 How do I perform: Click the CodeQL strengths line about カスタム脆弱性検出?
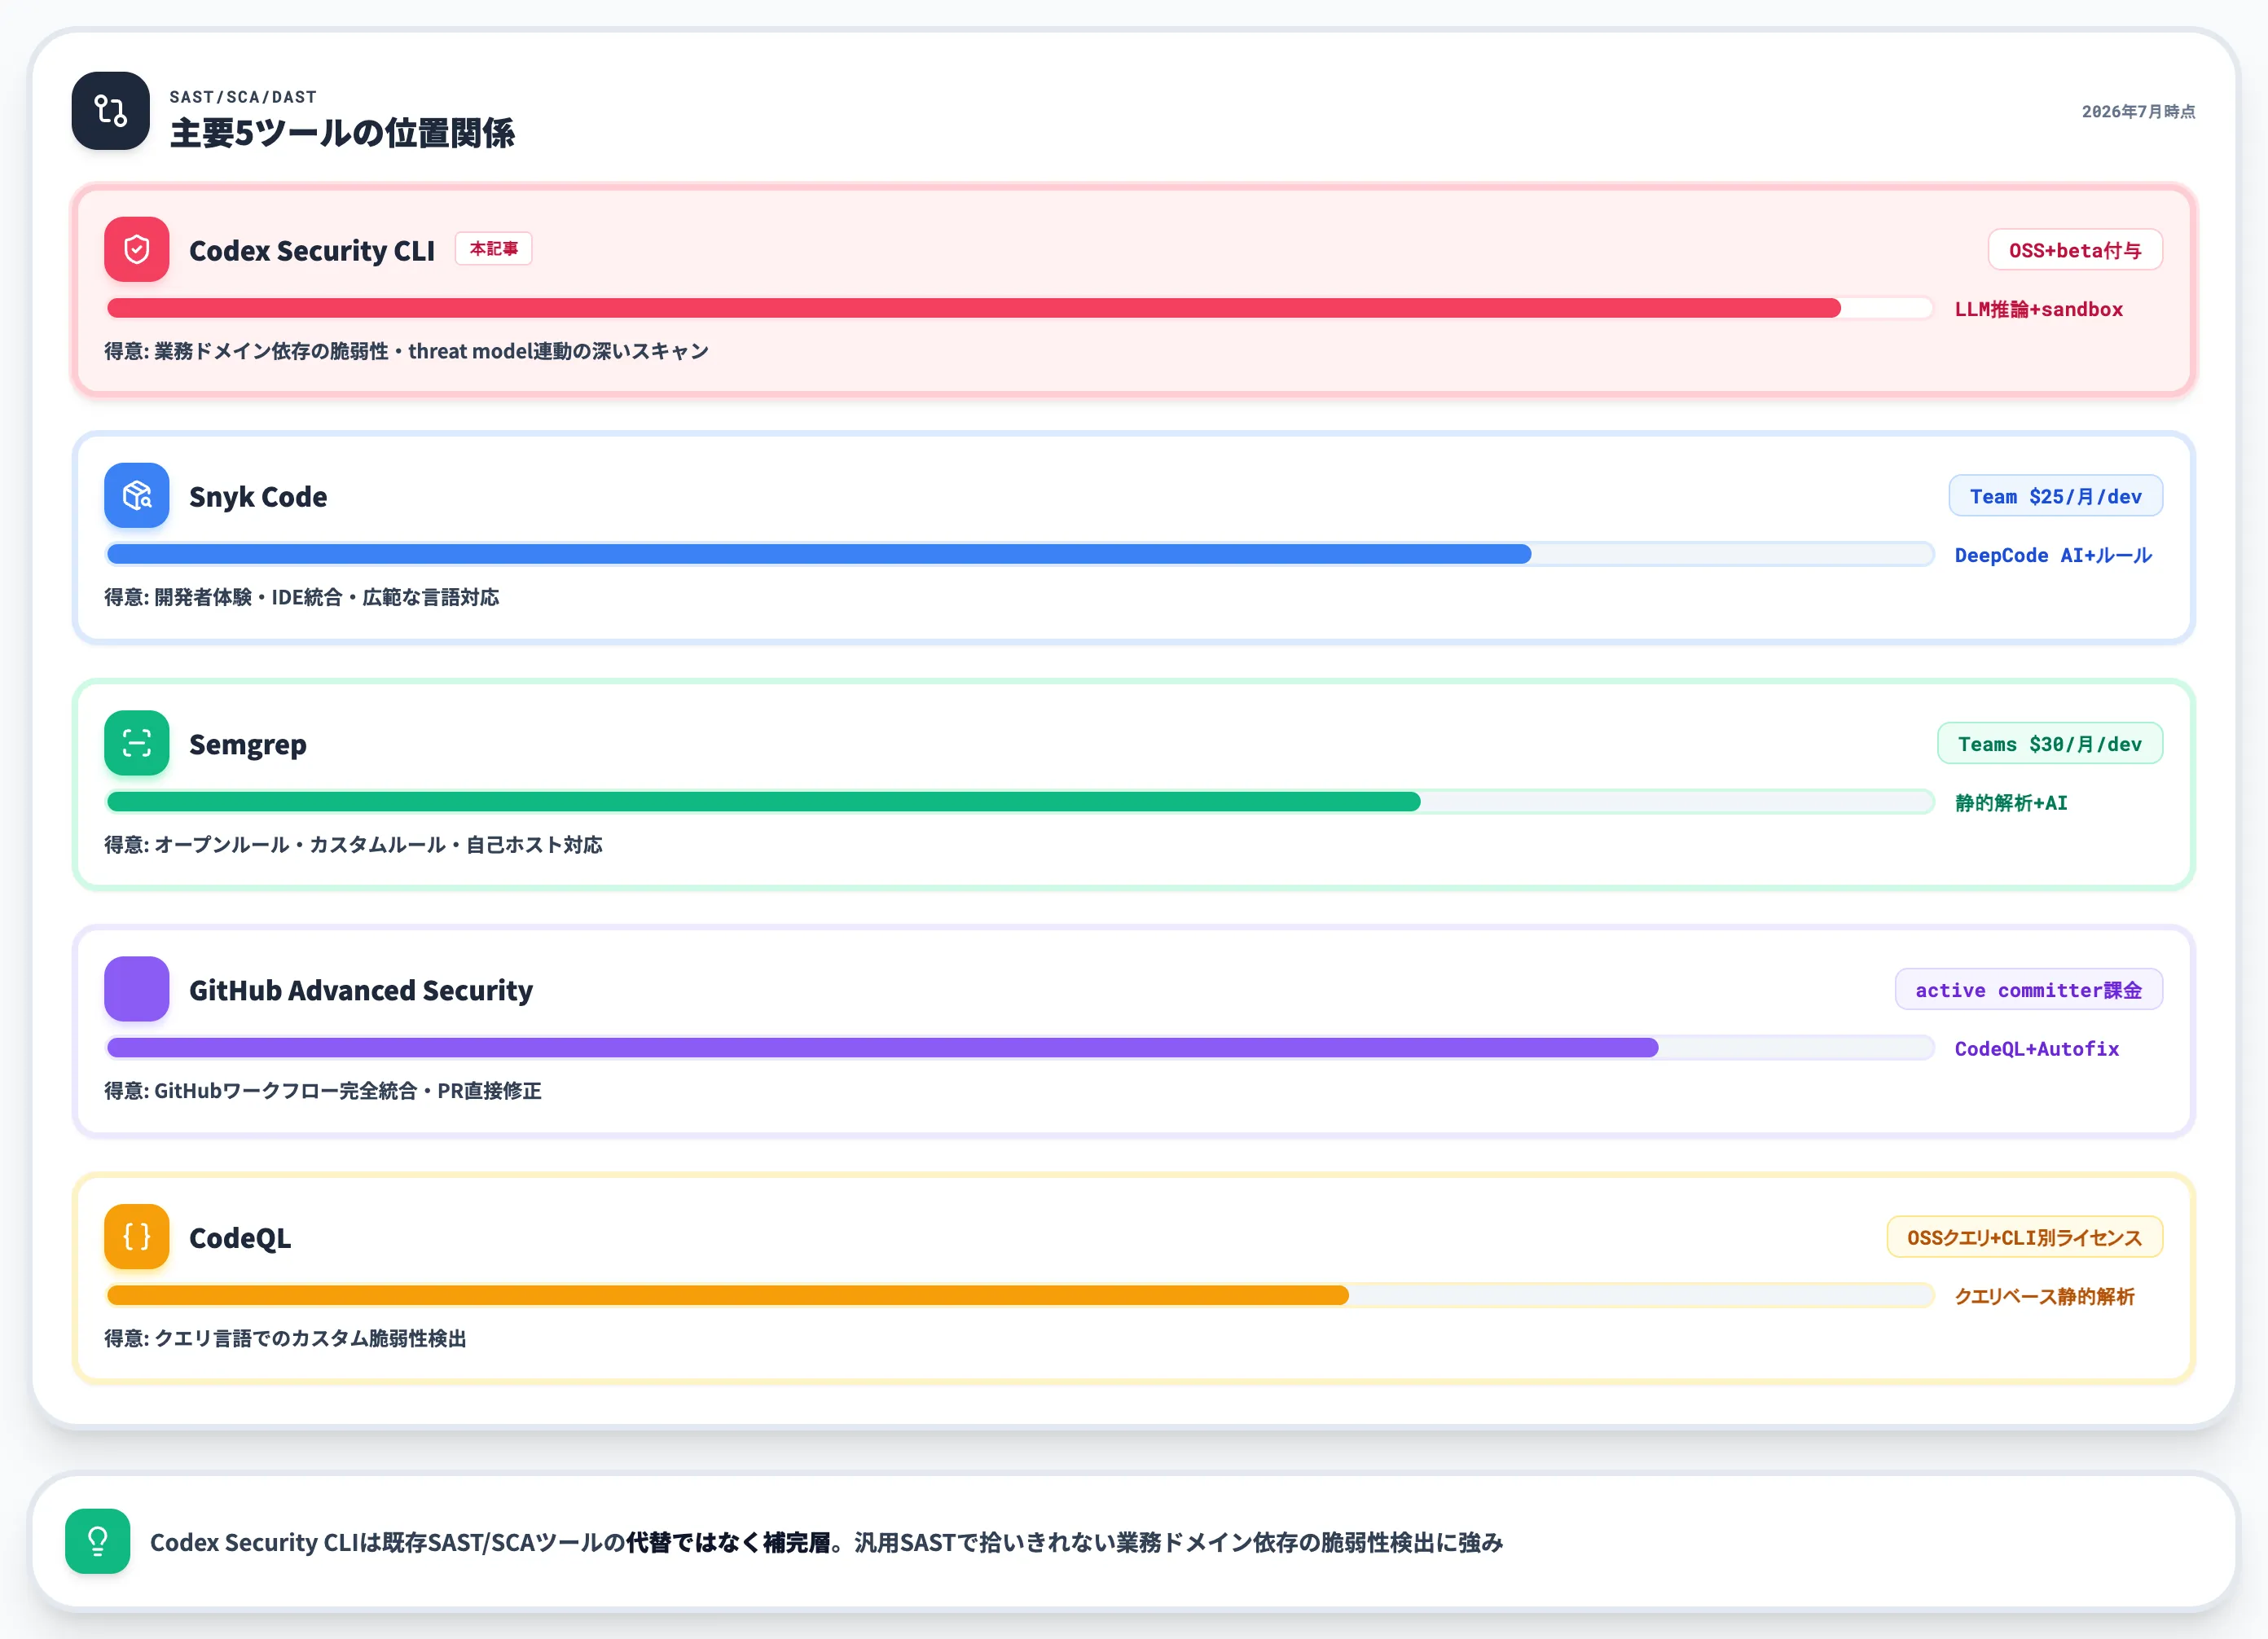coord(286,1339)
